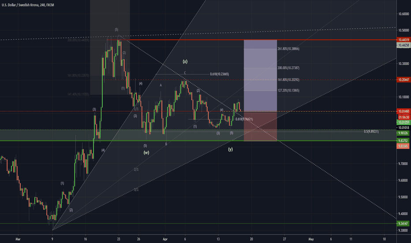
Task: Click the 0.5(9.89231) retracement label
Action: [x=371, y=132]
